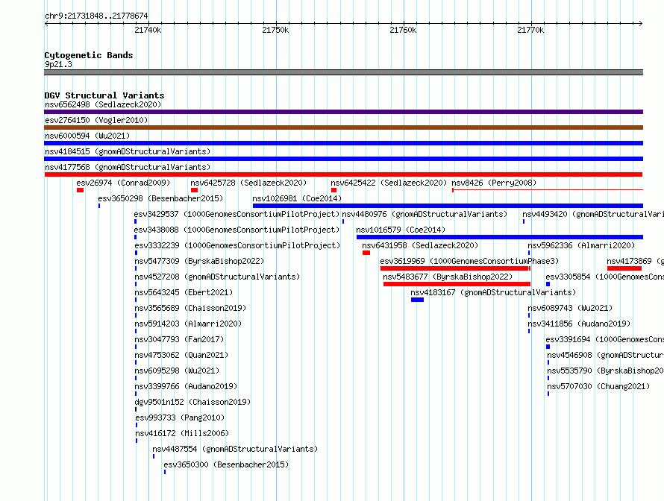
Task: Click esv3619969 1000Genomes Phase3 label
Action: (469, 261)
